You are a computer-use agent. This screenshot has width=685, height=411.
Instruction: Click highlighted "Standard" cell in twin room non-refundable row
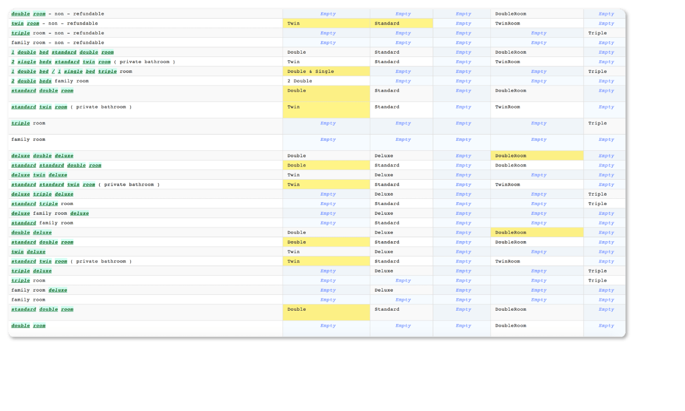[x=401, y=24]
